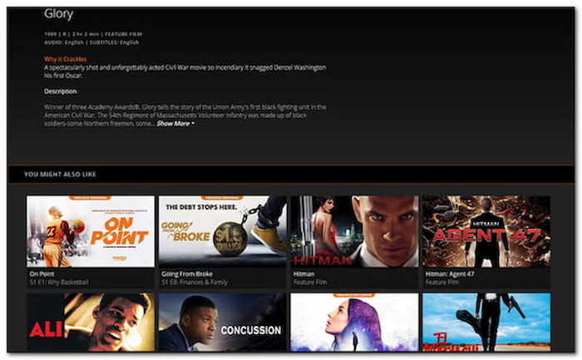Open the Concussion movie thumbnail
This screenshot has height=360, width=582.
coord(223,322)
